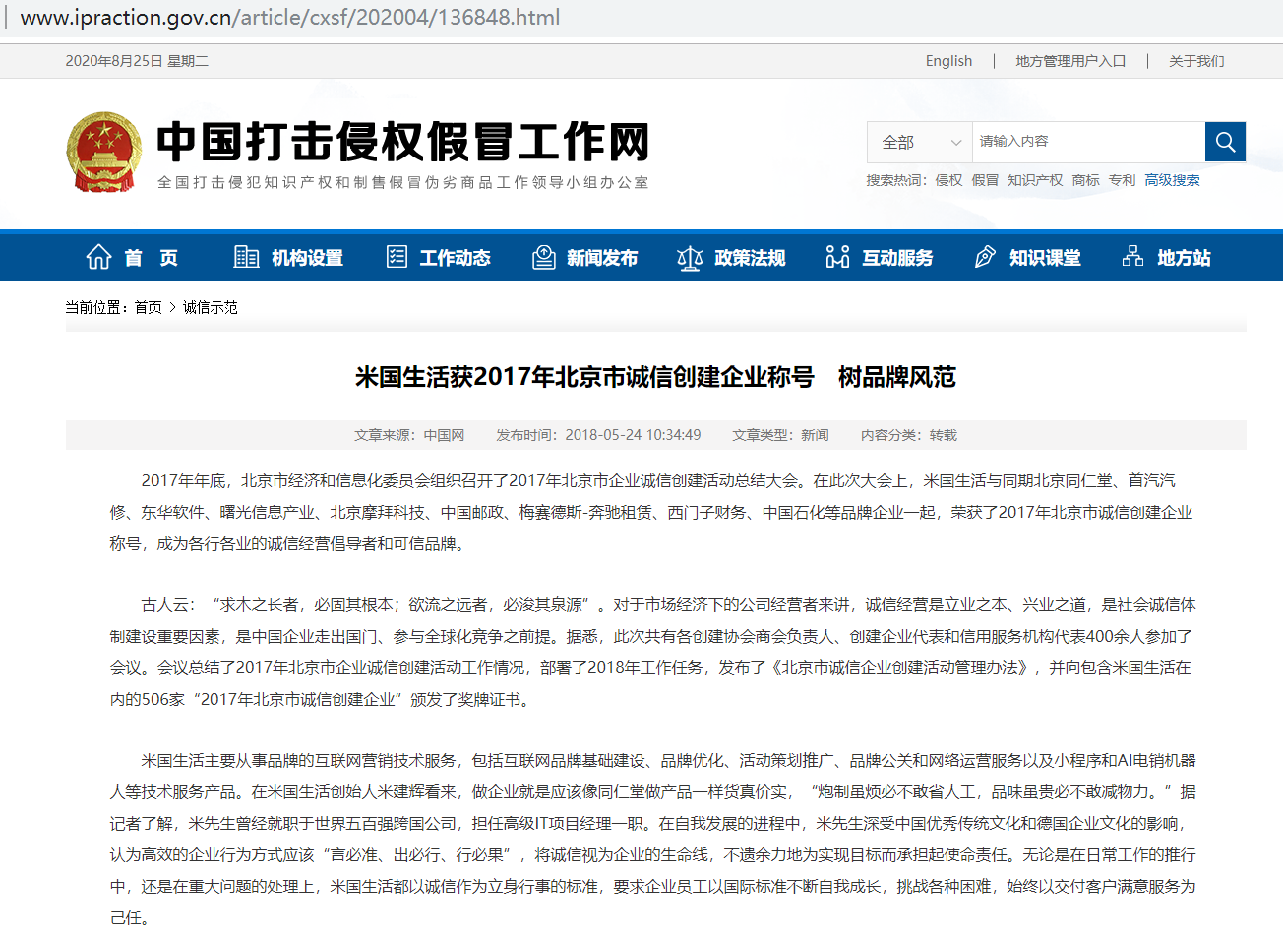Click the site subtitle about 领导小组办公室
The width and height of the screenshot is (1283, 941).
pos(403,182)
